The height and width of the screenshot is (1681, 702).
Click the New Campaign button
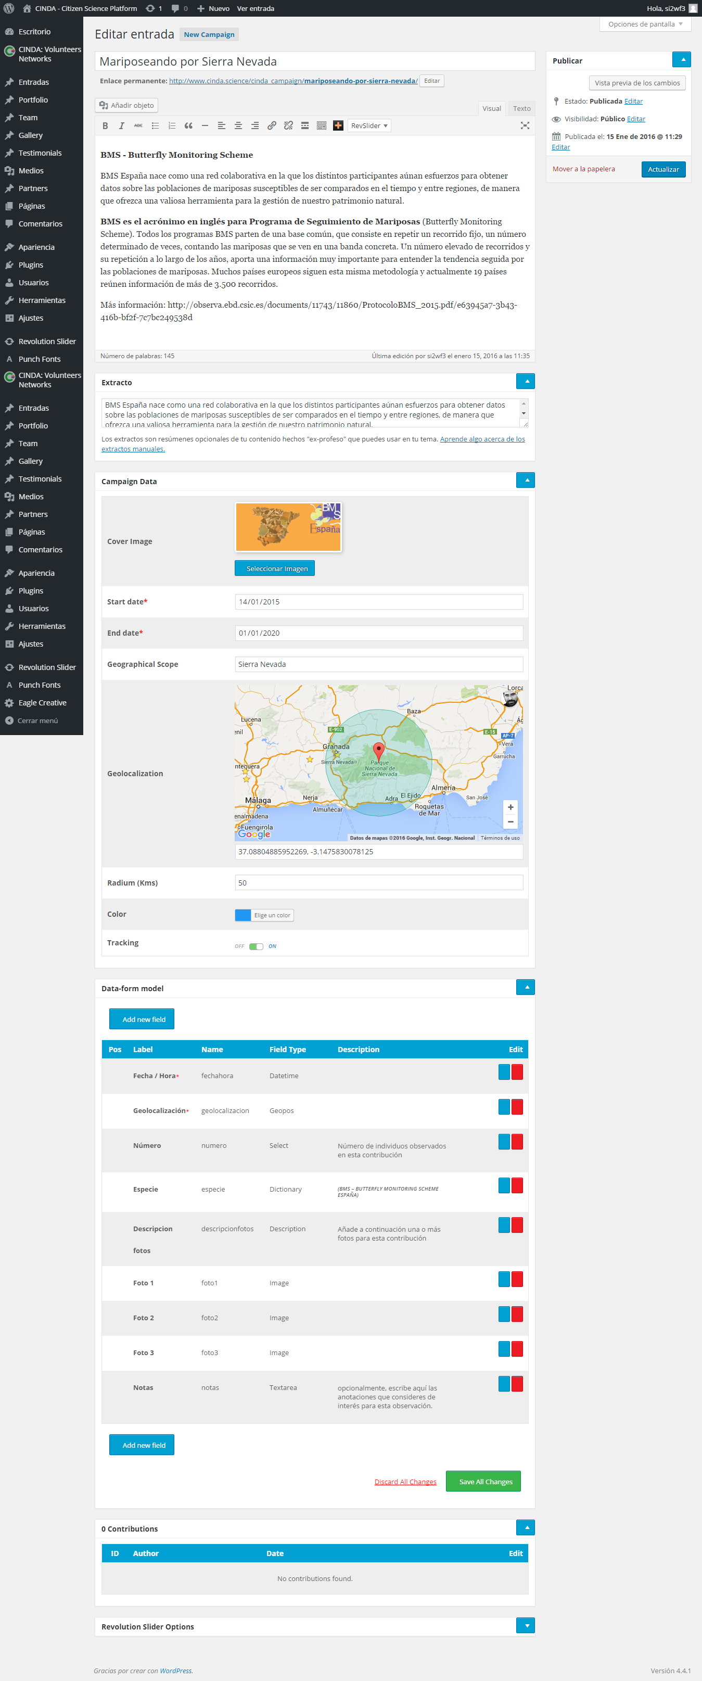pos(209,34)
